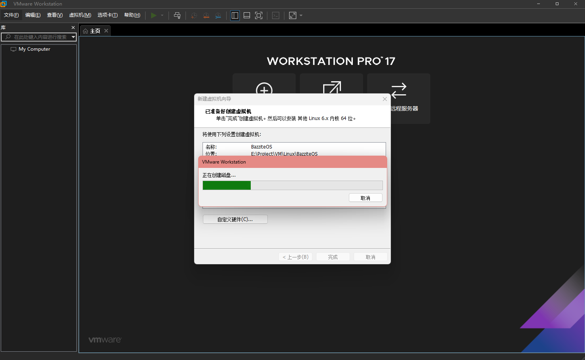Switch to the 主页 tab

(94, 30)
